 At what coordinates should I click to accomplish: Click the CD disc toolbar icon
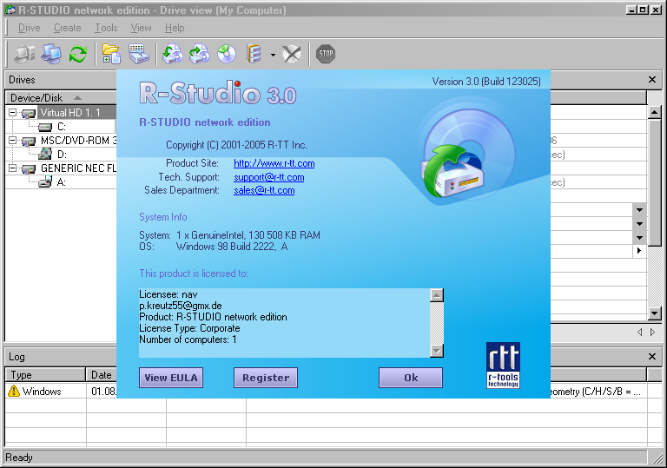pos(227,55)
